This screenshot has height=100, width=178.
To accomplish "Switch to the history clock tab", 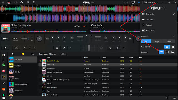I will (x=33, y=54).
